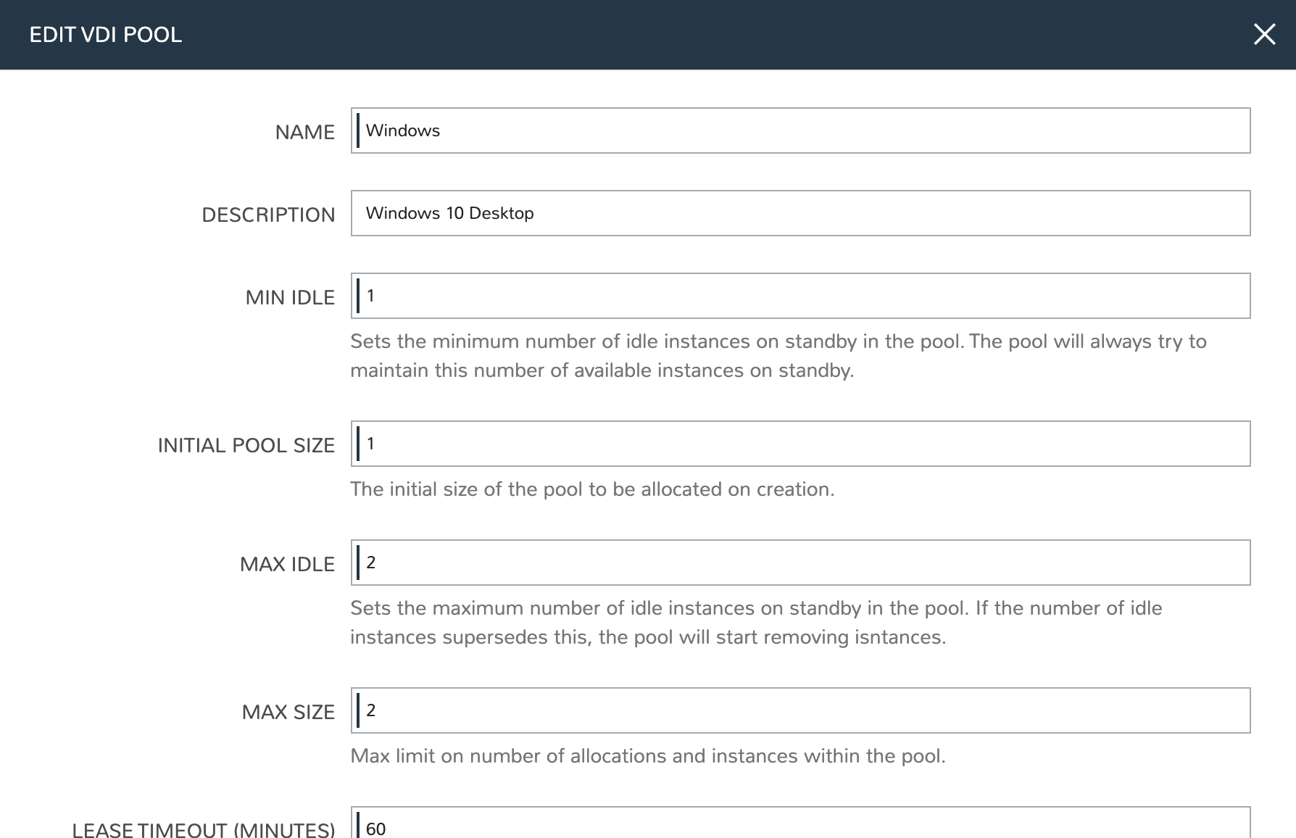Click the MIN IDLE label
Screen dimensions: 1296x838
tap(290, 297)
